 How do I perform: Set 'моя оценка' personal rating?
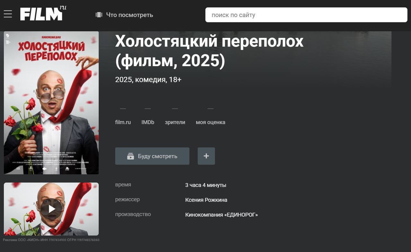coord(211,122)
